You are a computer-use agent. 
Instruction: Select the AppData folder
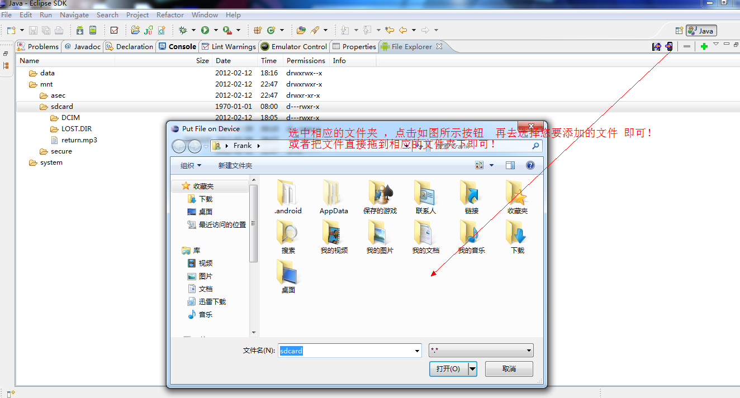tap(334, 198)
